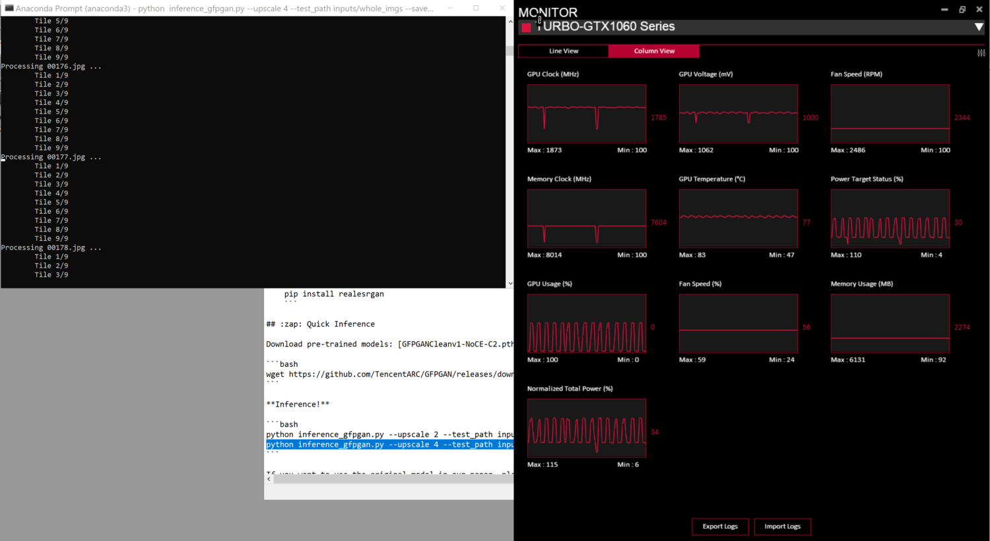Expand the GPU selector dropdown arrow

click(x=979, y=27)
